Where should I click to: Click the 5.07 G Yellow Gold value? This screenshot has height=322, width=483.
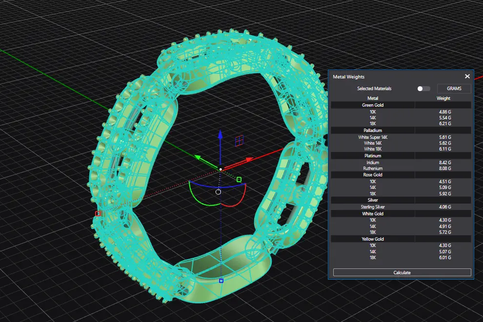click(x=445, y=251)
